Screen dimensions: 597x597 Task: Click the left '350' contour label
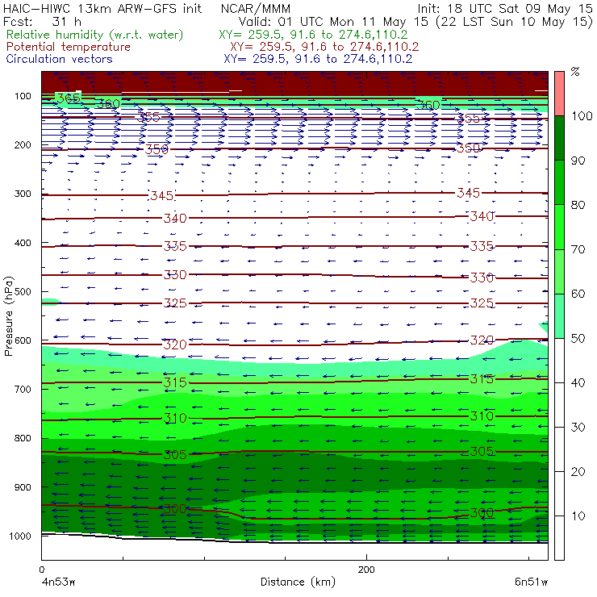pyautogui.click(x=157, y=149)
